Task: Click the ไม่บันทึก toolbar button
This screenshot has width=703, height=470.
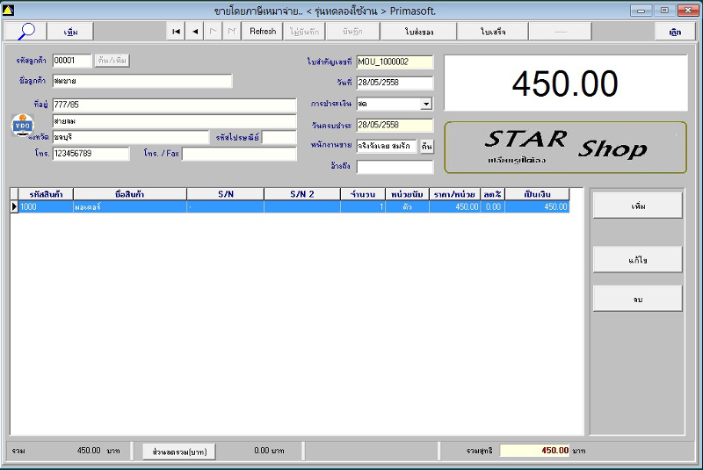Action: [304, 32]
